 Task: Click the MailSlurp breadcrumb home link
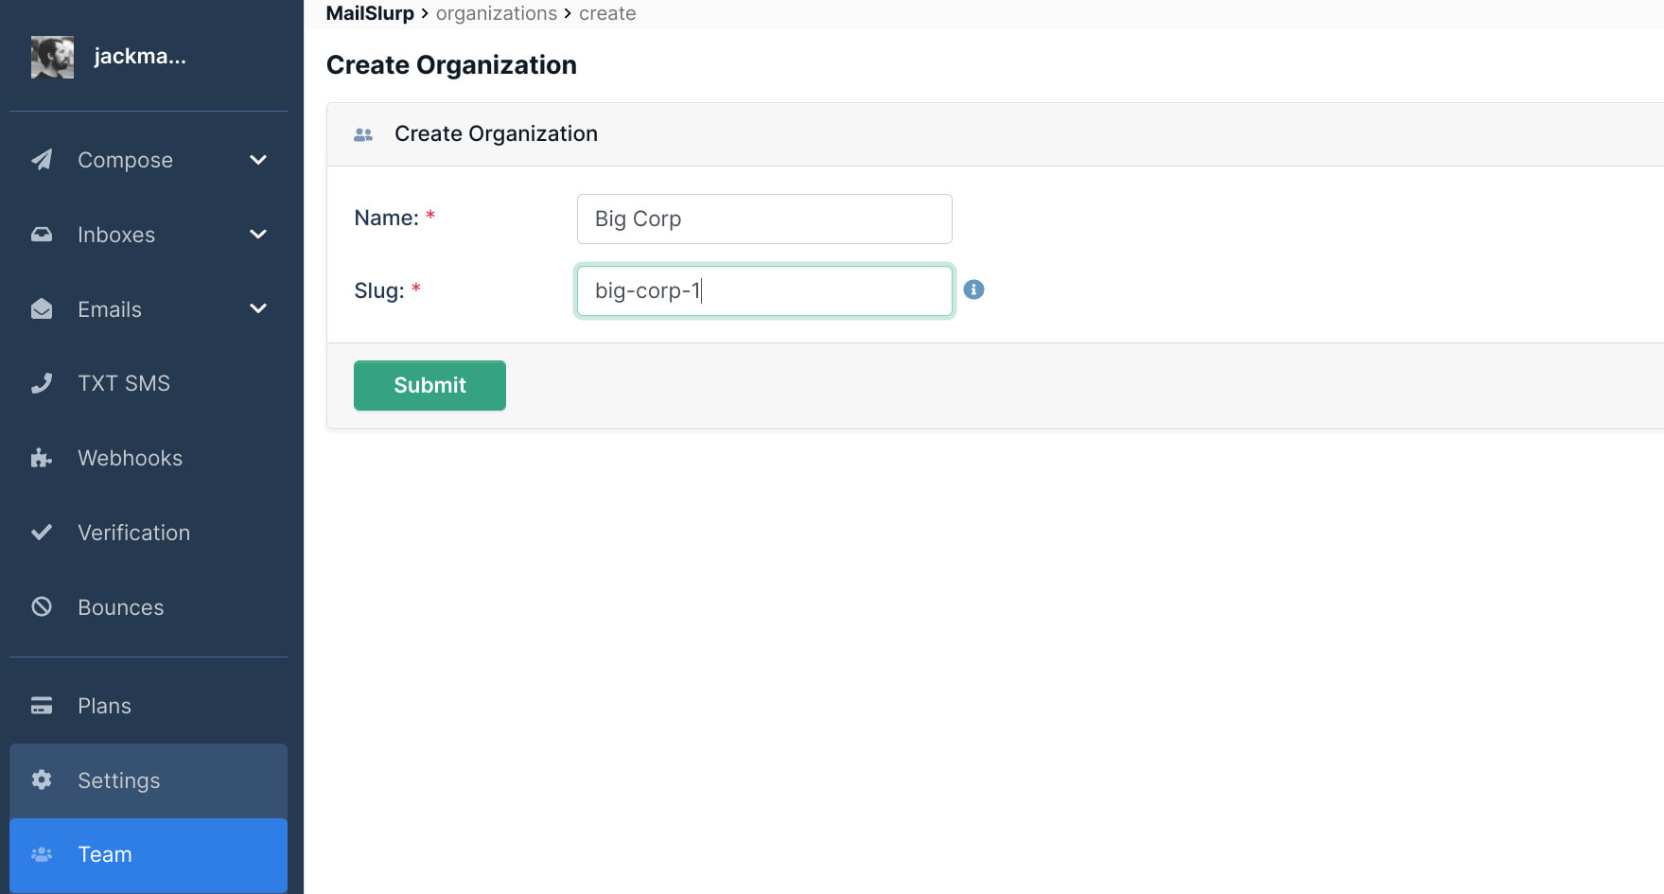point(370,13)
